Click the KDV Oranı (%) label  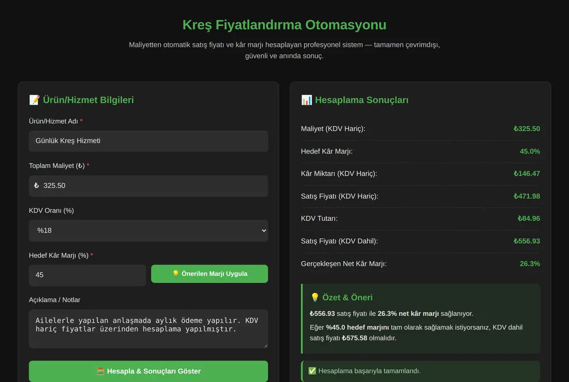51,210
